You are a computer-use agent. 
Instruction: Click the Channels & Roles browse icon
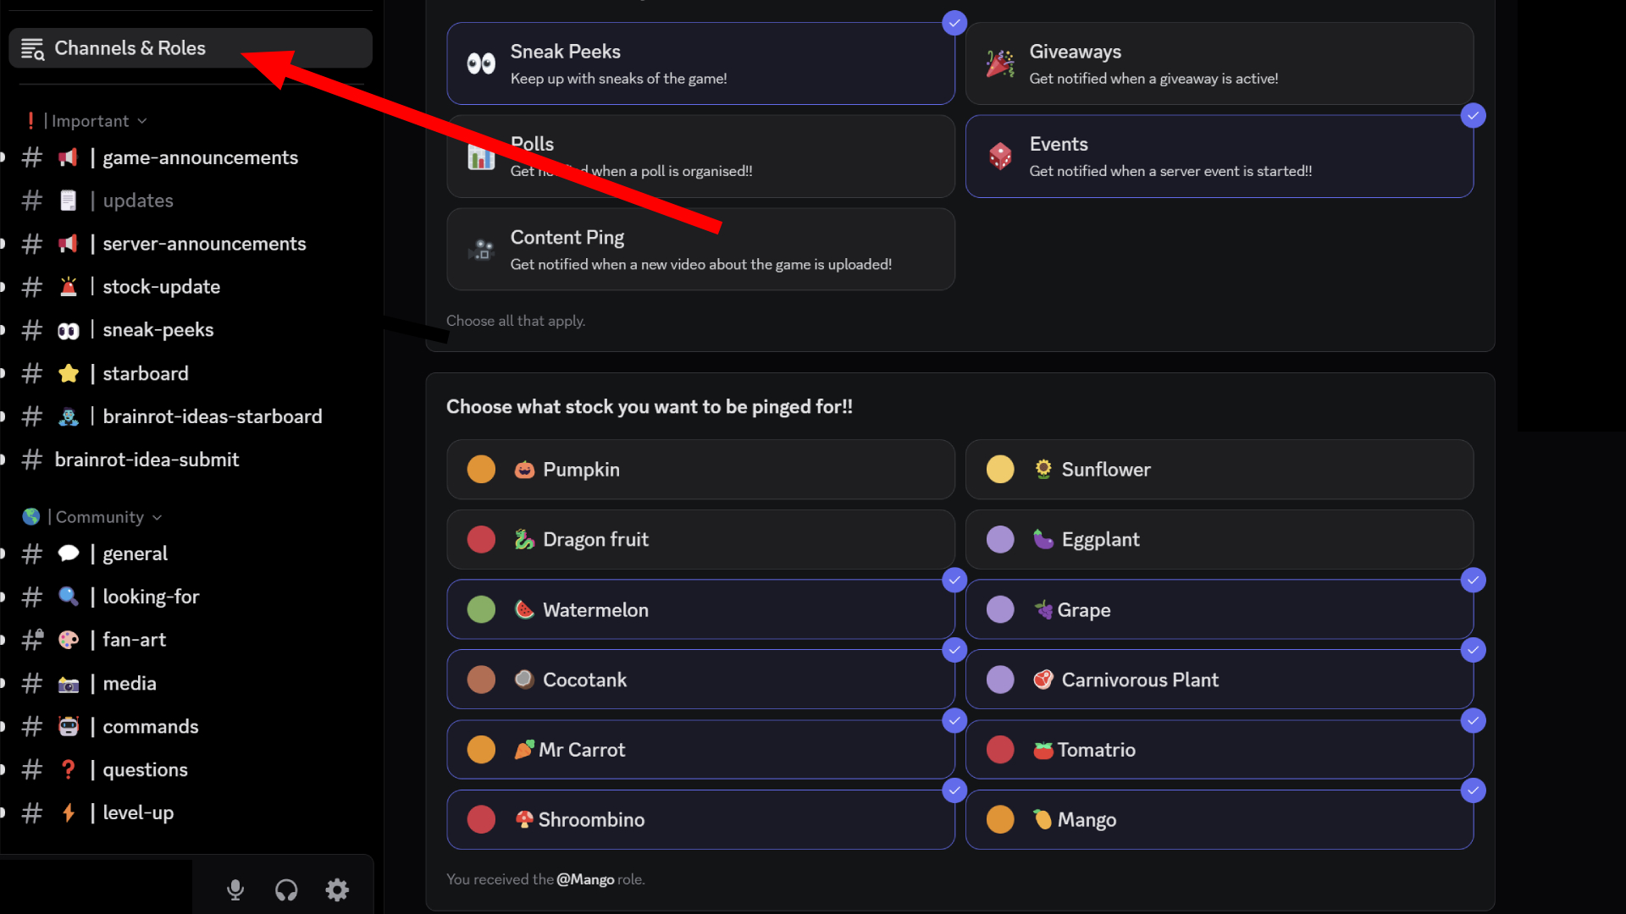[32, 49]
